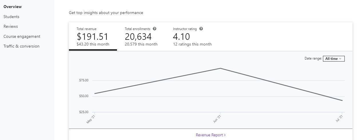Screen dimensions: 359x140
Task: Click the 'Get top insights' heading text
Action: 106,13
